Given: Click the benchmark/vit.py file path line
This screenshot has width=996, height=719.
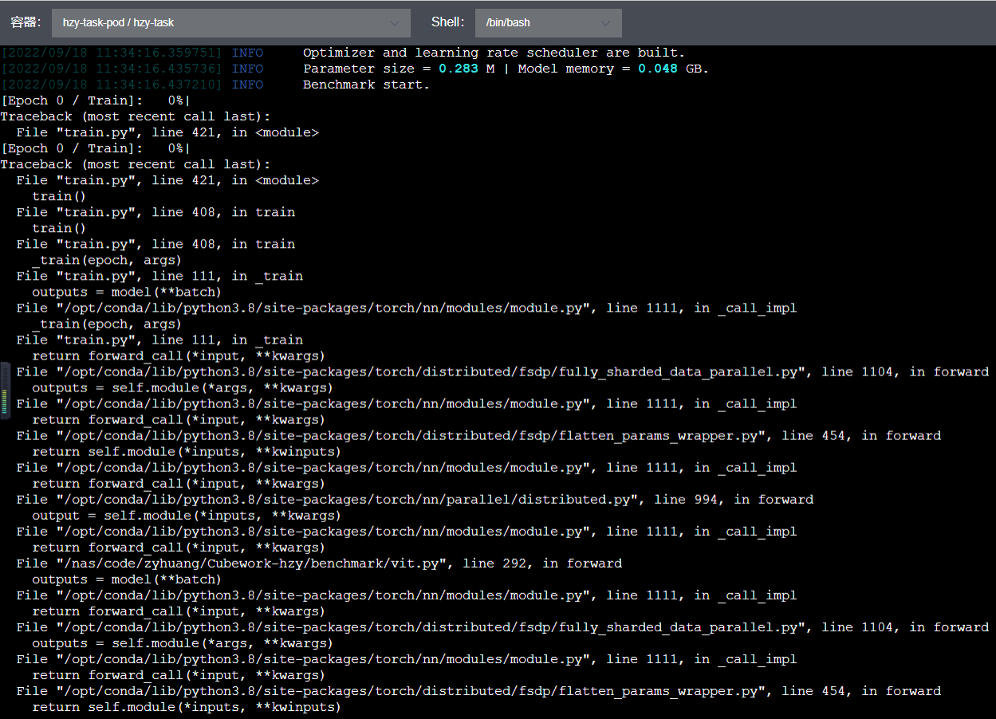Looking at the screenshot, I should [319, 564].
